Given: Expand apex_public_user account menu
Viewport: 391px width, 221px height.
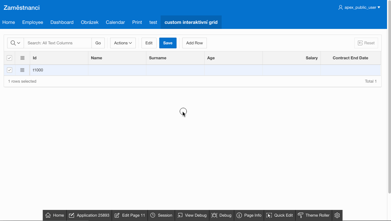Looking at the screenshot, I should point(359,7).
